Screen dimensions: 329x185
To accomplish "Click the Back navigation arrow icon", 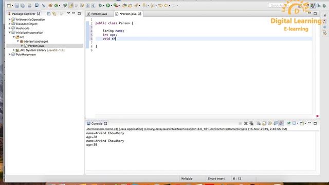I will point(166,6).
